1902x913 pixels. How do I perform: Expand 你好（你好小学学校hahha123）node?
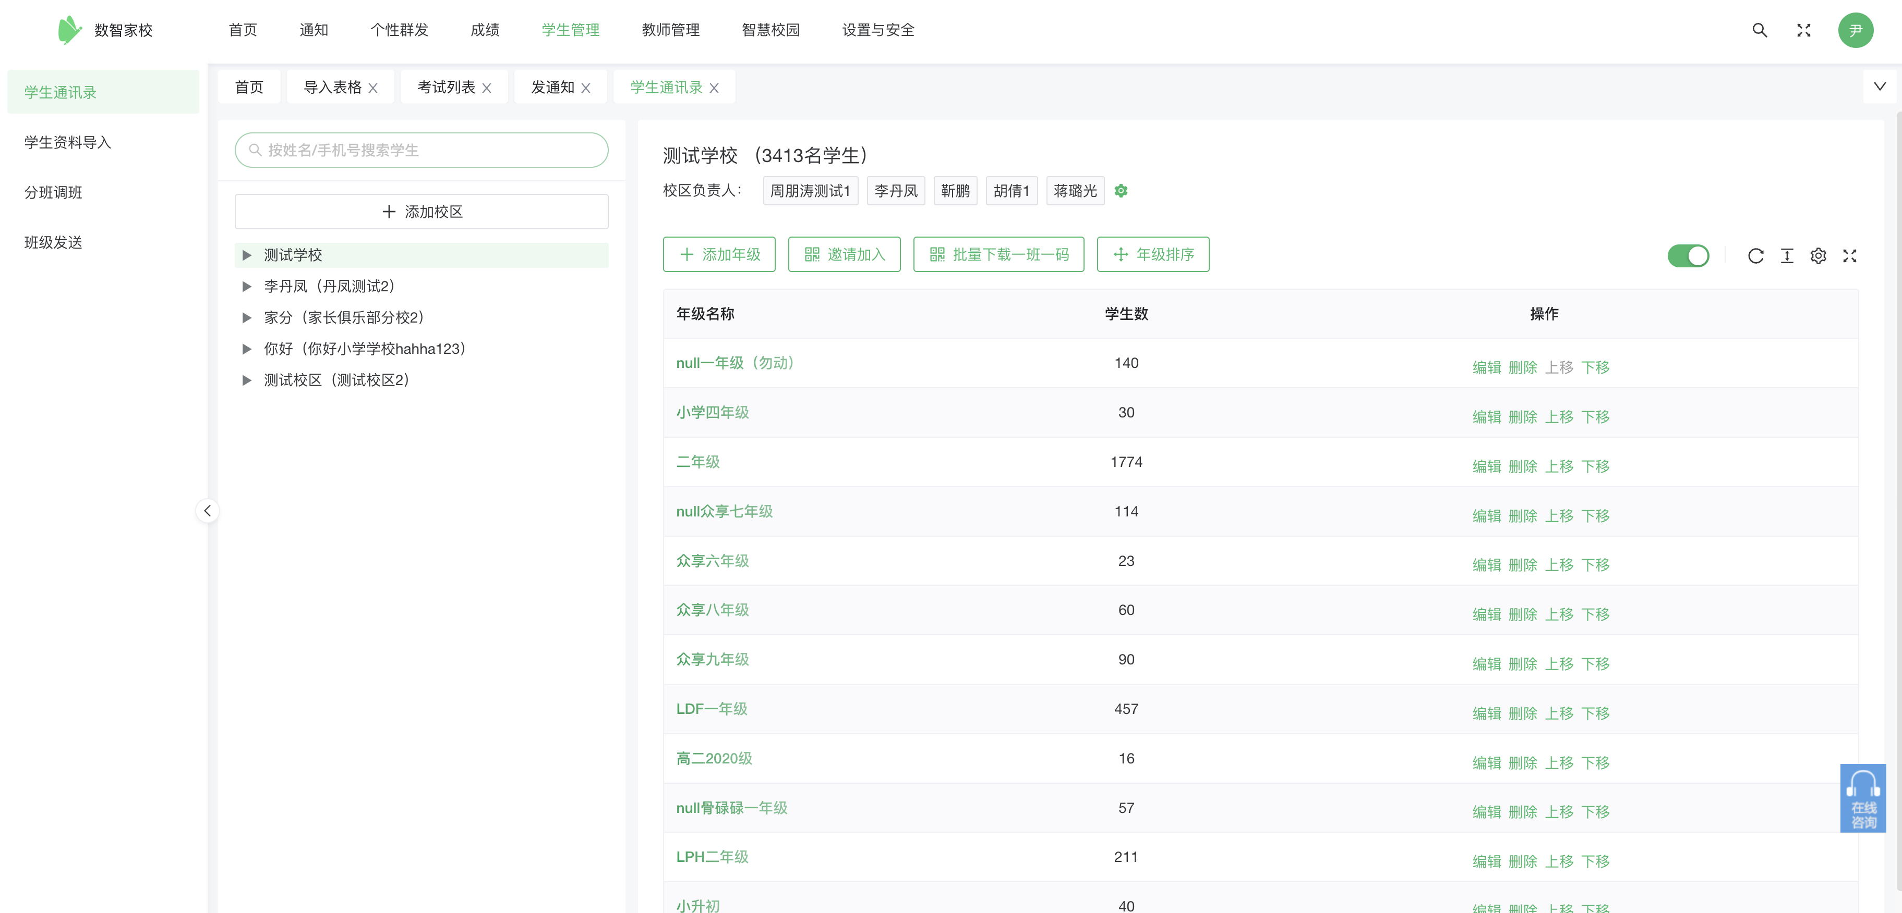[247, 349]
